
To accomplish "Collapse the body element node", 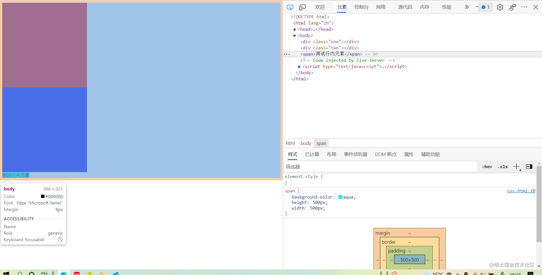I will (x=294, y=36).
